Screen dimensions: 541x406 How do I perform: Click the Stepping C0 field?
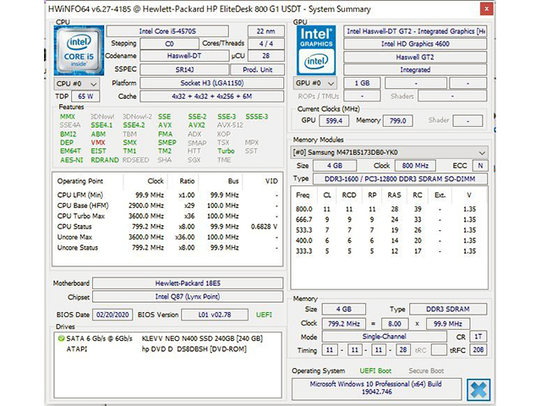[169, 44]
